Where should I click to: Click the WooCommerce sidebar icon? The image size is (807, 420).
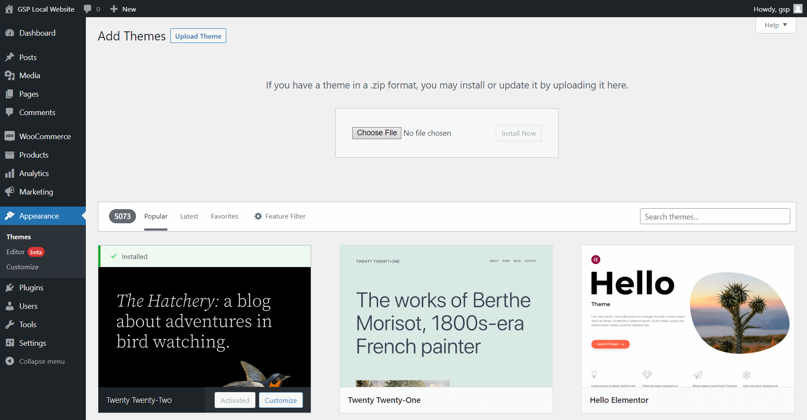(10, 136)
